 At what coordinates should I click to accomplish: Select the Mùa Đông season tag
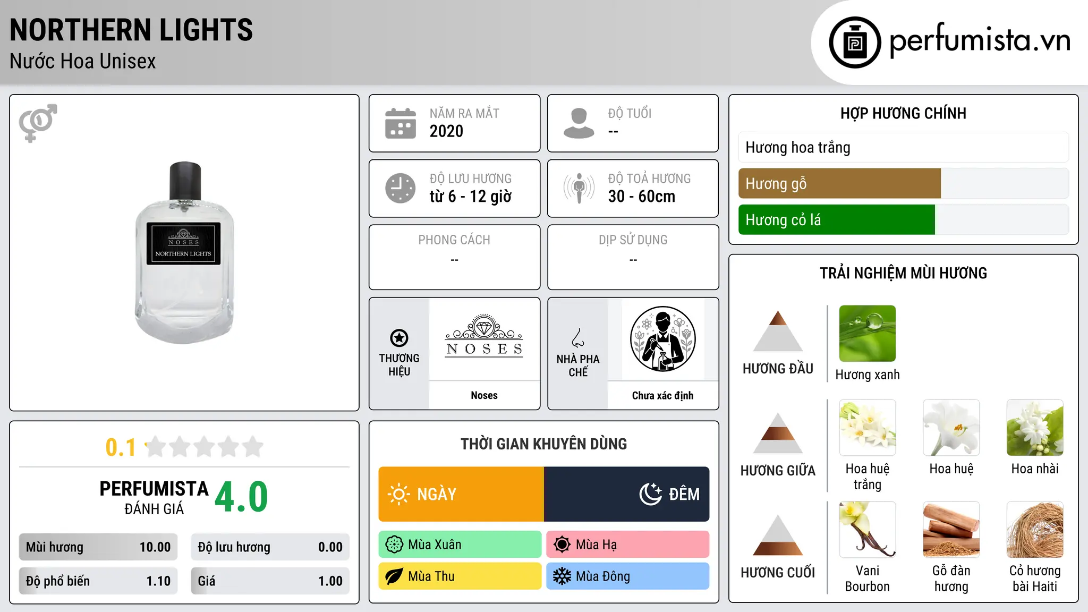(x=628, y=576)
